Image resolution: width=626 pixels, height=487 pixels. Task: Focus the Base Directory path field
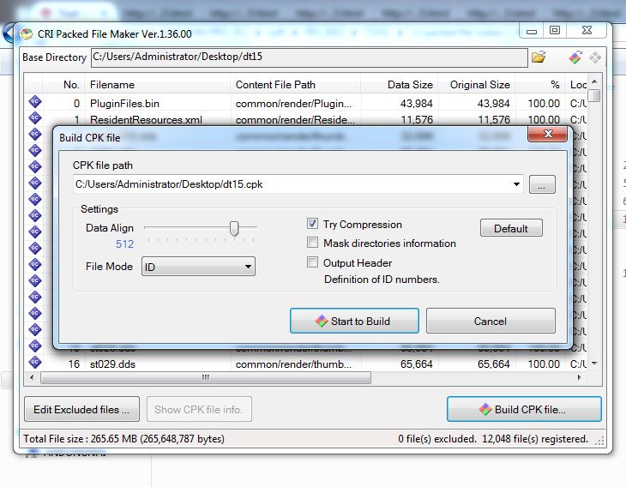[309, 57]
